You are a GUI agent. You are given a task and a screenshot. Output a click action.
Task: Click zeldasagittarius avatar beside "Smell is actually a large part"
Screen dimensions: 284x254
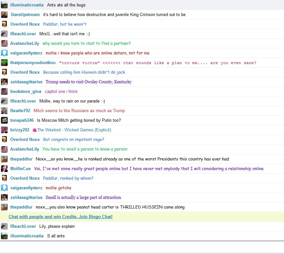click(4, 197)
